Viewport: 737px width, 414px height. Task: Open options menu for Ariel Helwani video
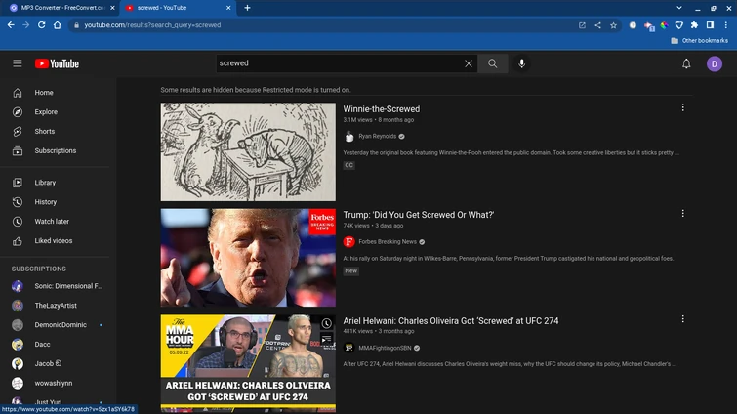coord(682,319)
